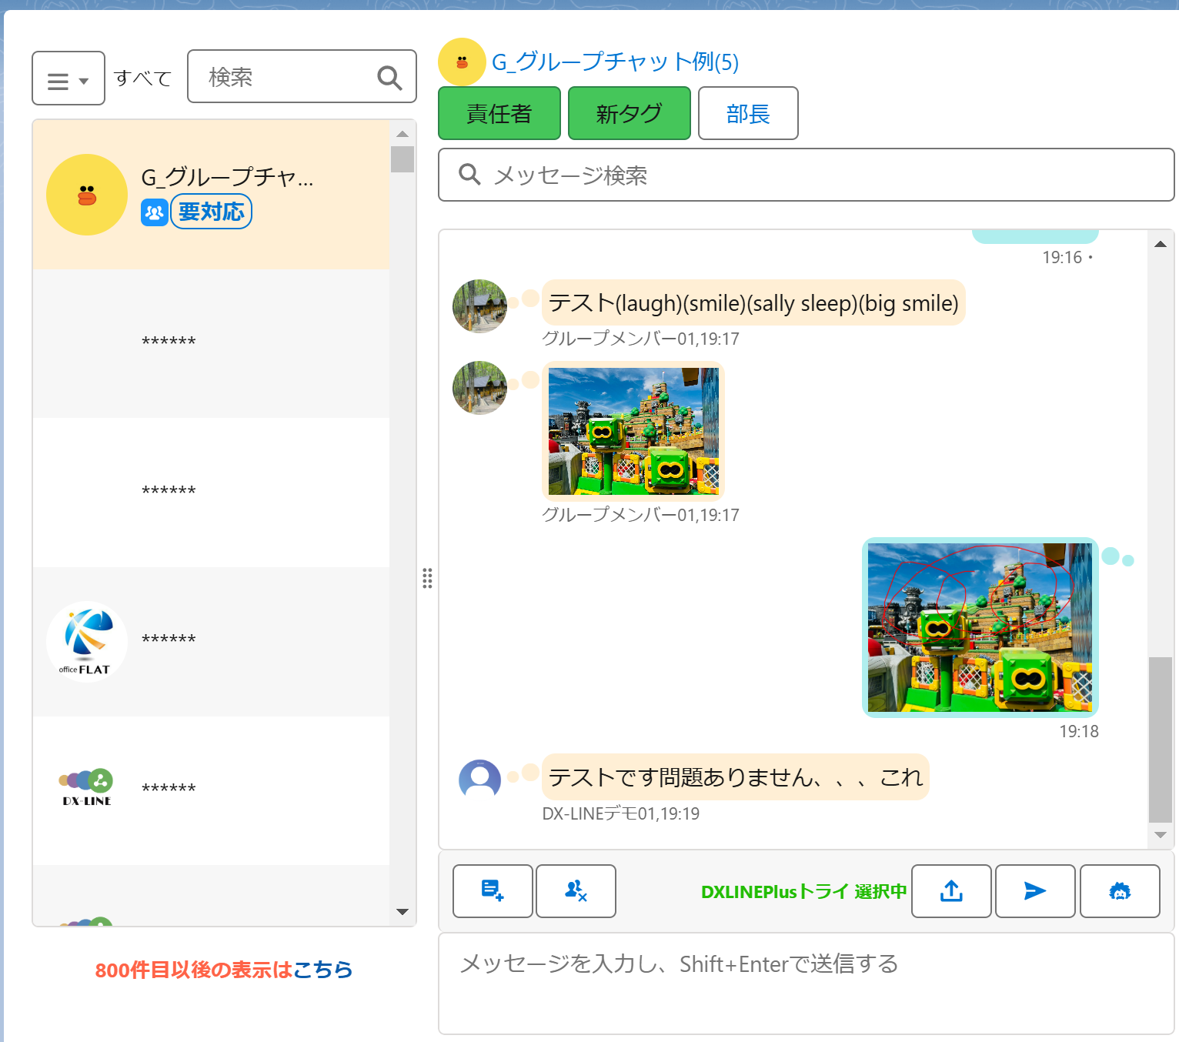The image size is (1179, 1042).
Task: Focus the メッセージ検索 search field
Action: (806, 175)
